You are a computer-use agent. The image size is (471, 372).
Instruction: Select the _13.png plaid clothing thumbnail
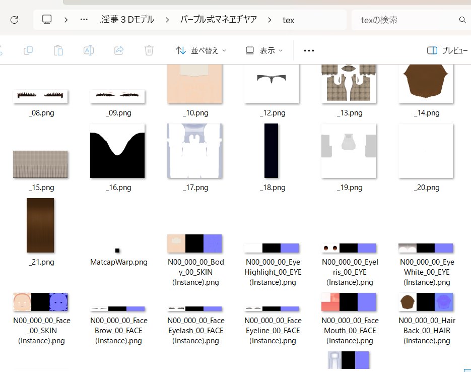(349, 84)
